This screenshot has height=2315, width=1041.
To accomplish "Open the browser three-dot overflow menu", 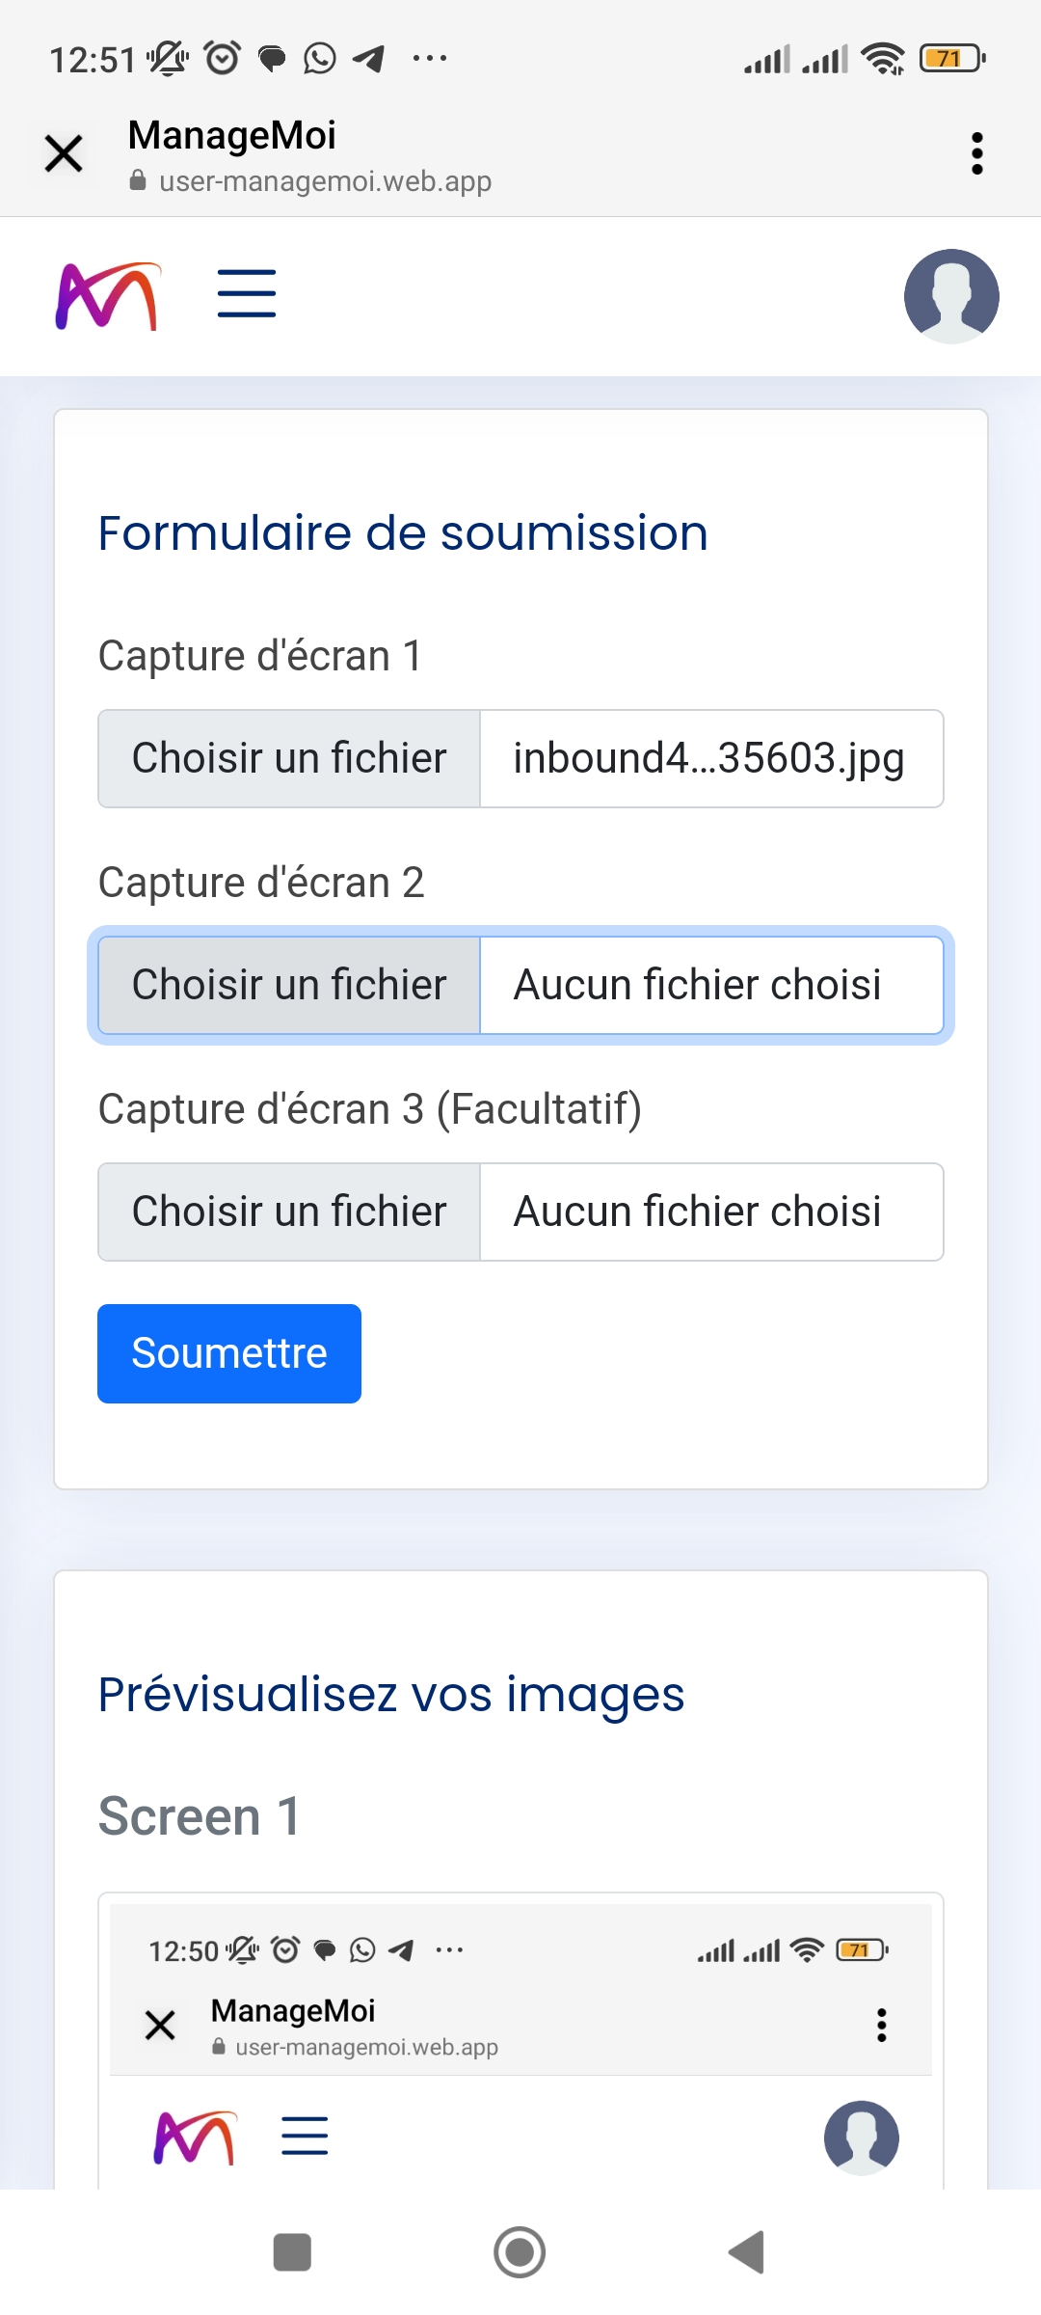I will [x=976, y=153].
